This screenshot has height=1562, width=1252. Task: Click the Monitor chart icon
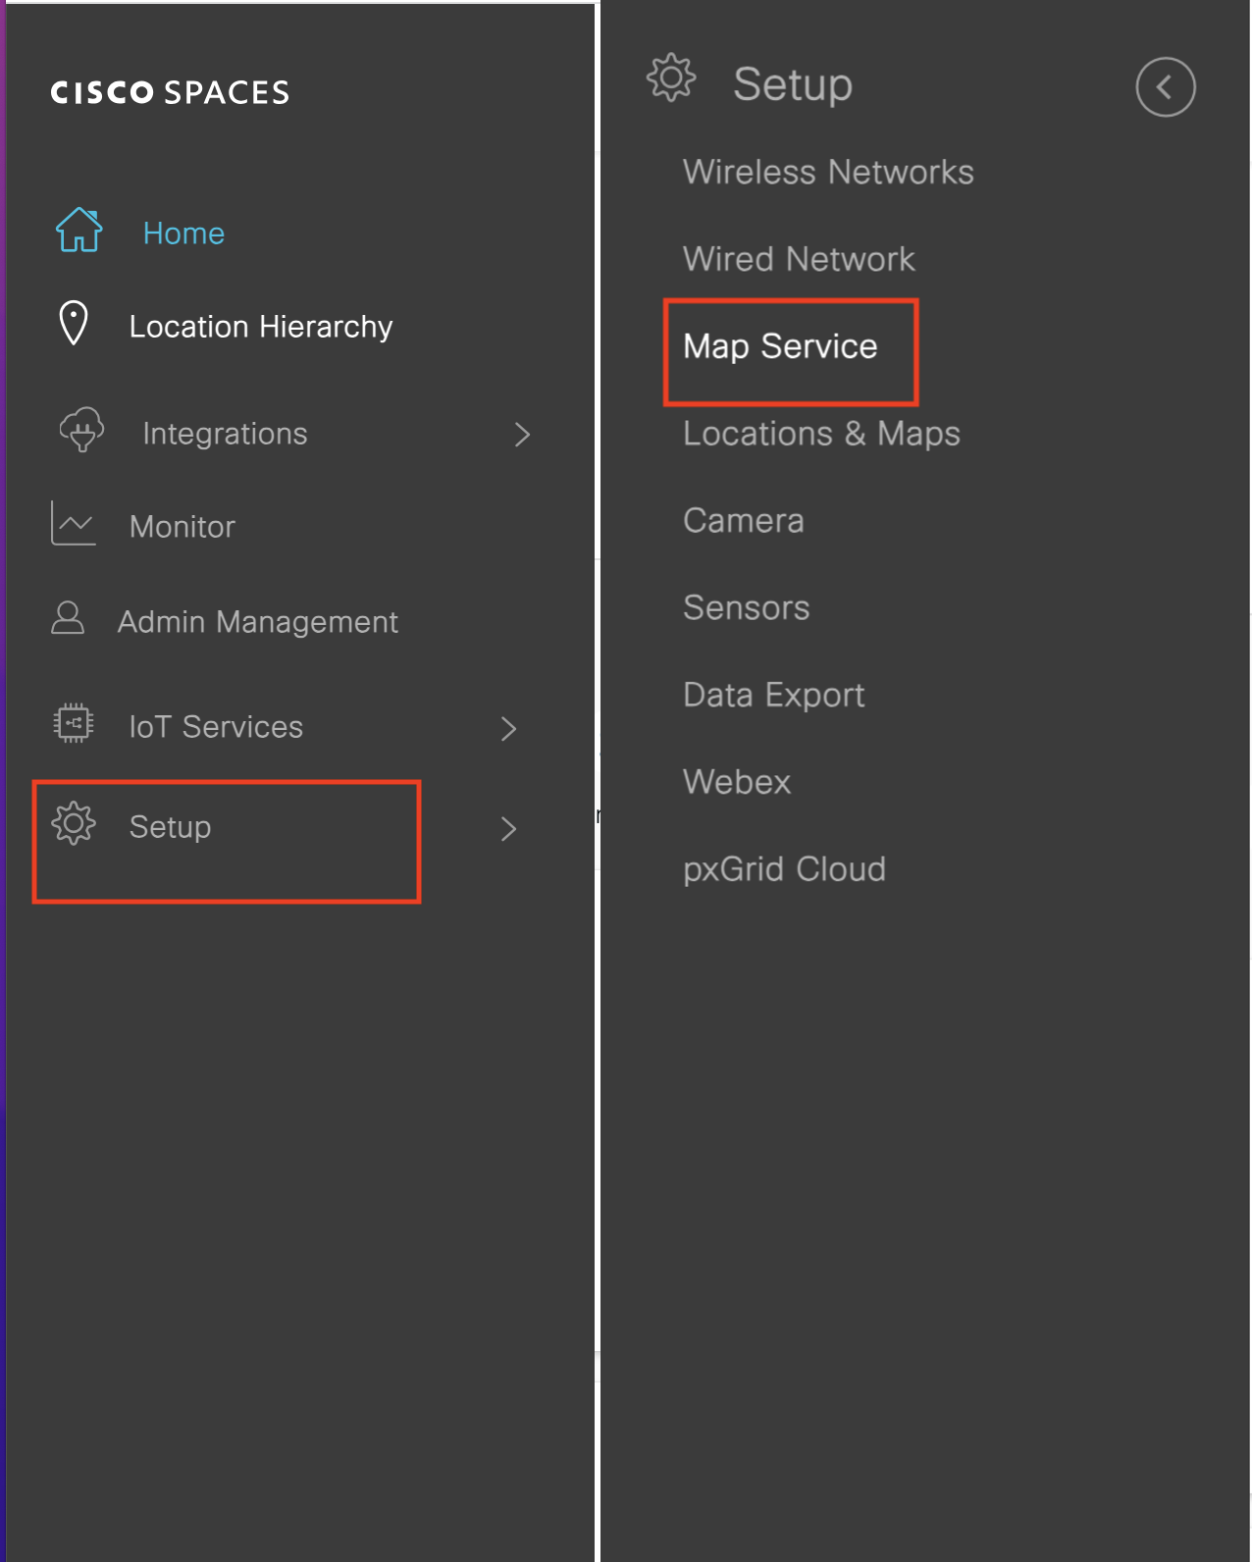tap(74, 524)
